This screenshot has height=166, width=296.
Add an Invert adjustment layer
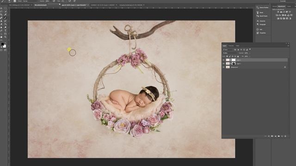[278, 18]
